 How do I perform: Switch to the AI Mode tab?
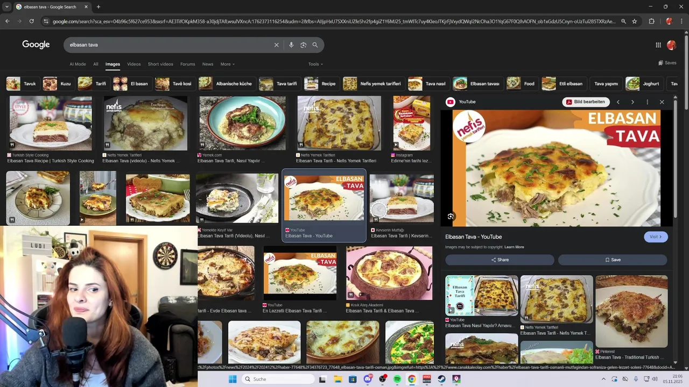coord(78,64)
